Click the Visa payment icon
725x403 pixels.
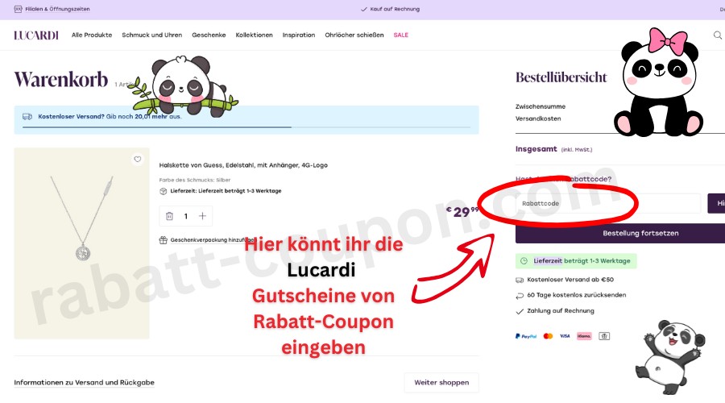pos(565,335)
